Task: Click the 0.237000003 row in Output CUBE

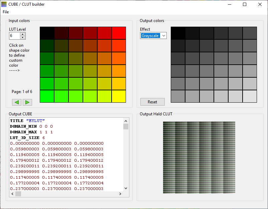Action: pos(57,189)
